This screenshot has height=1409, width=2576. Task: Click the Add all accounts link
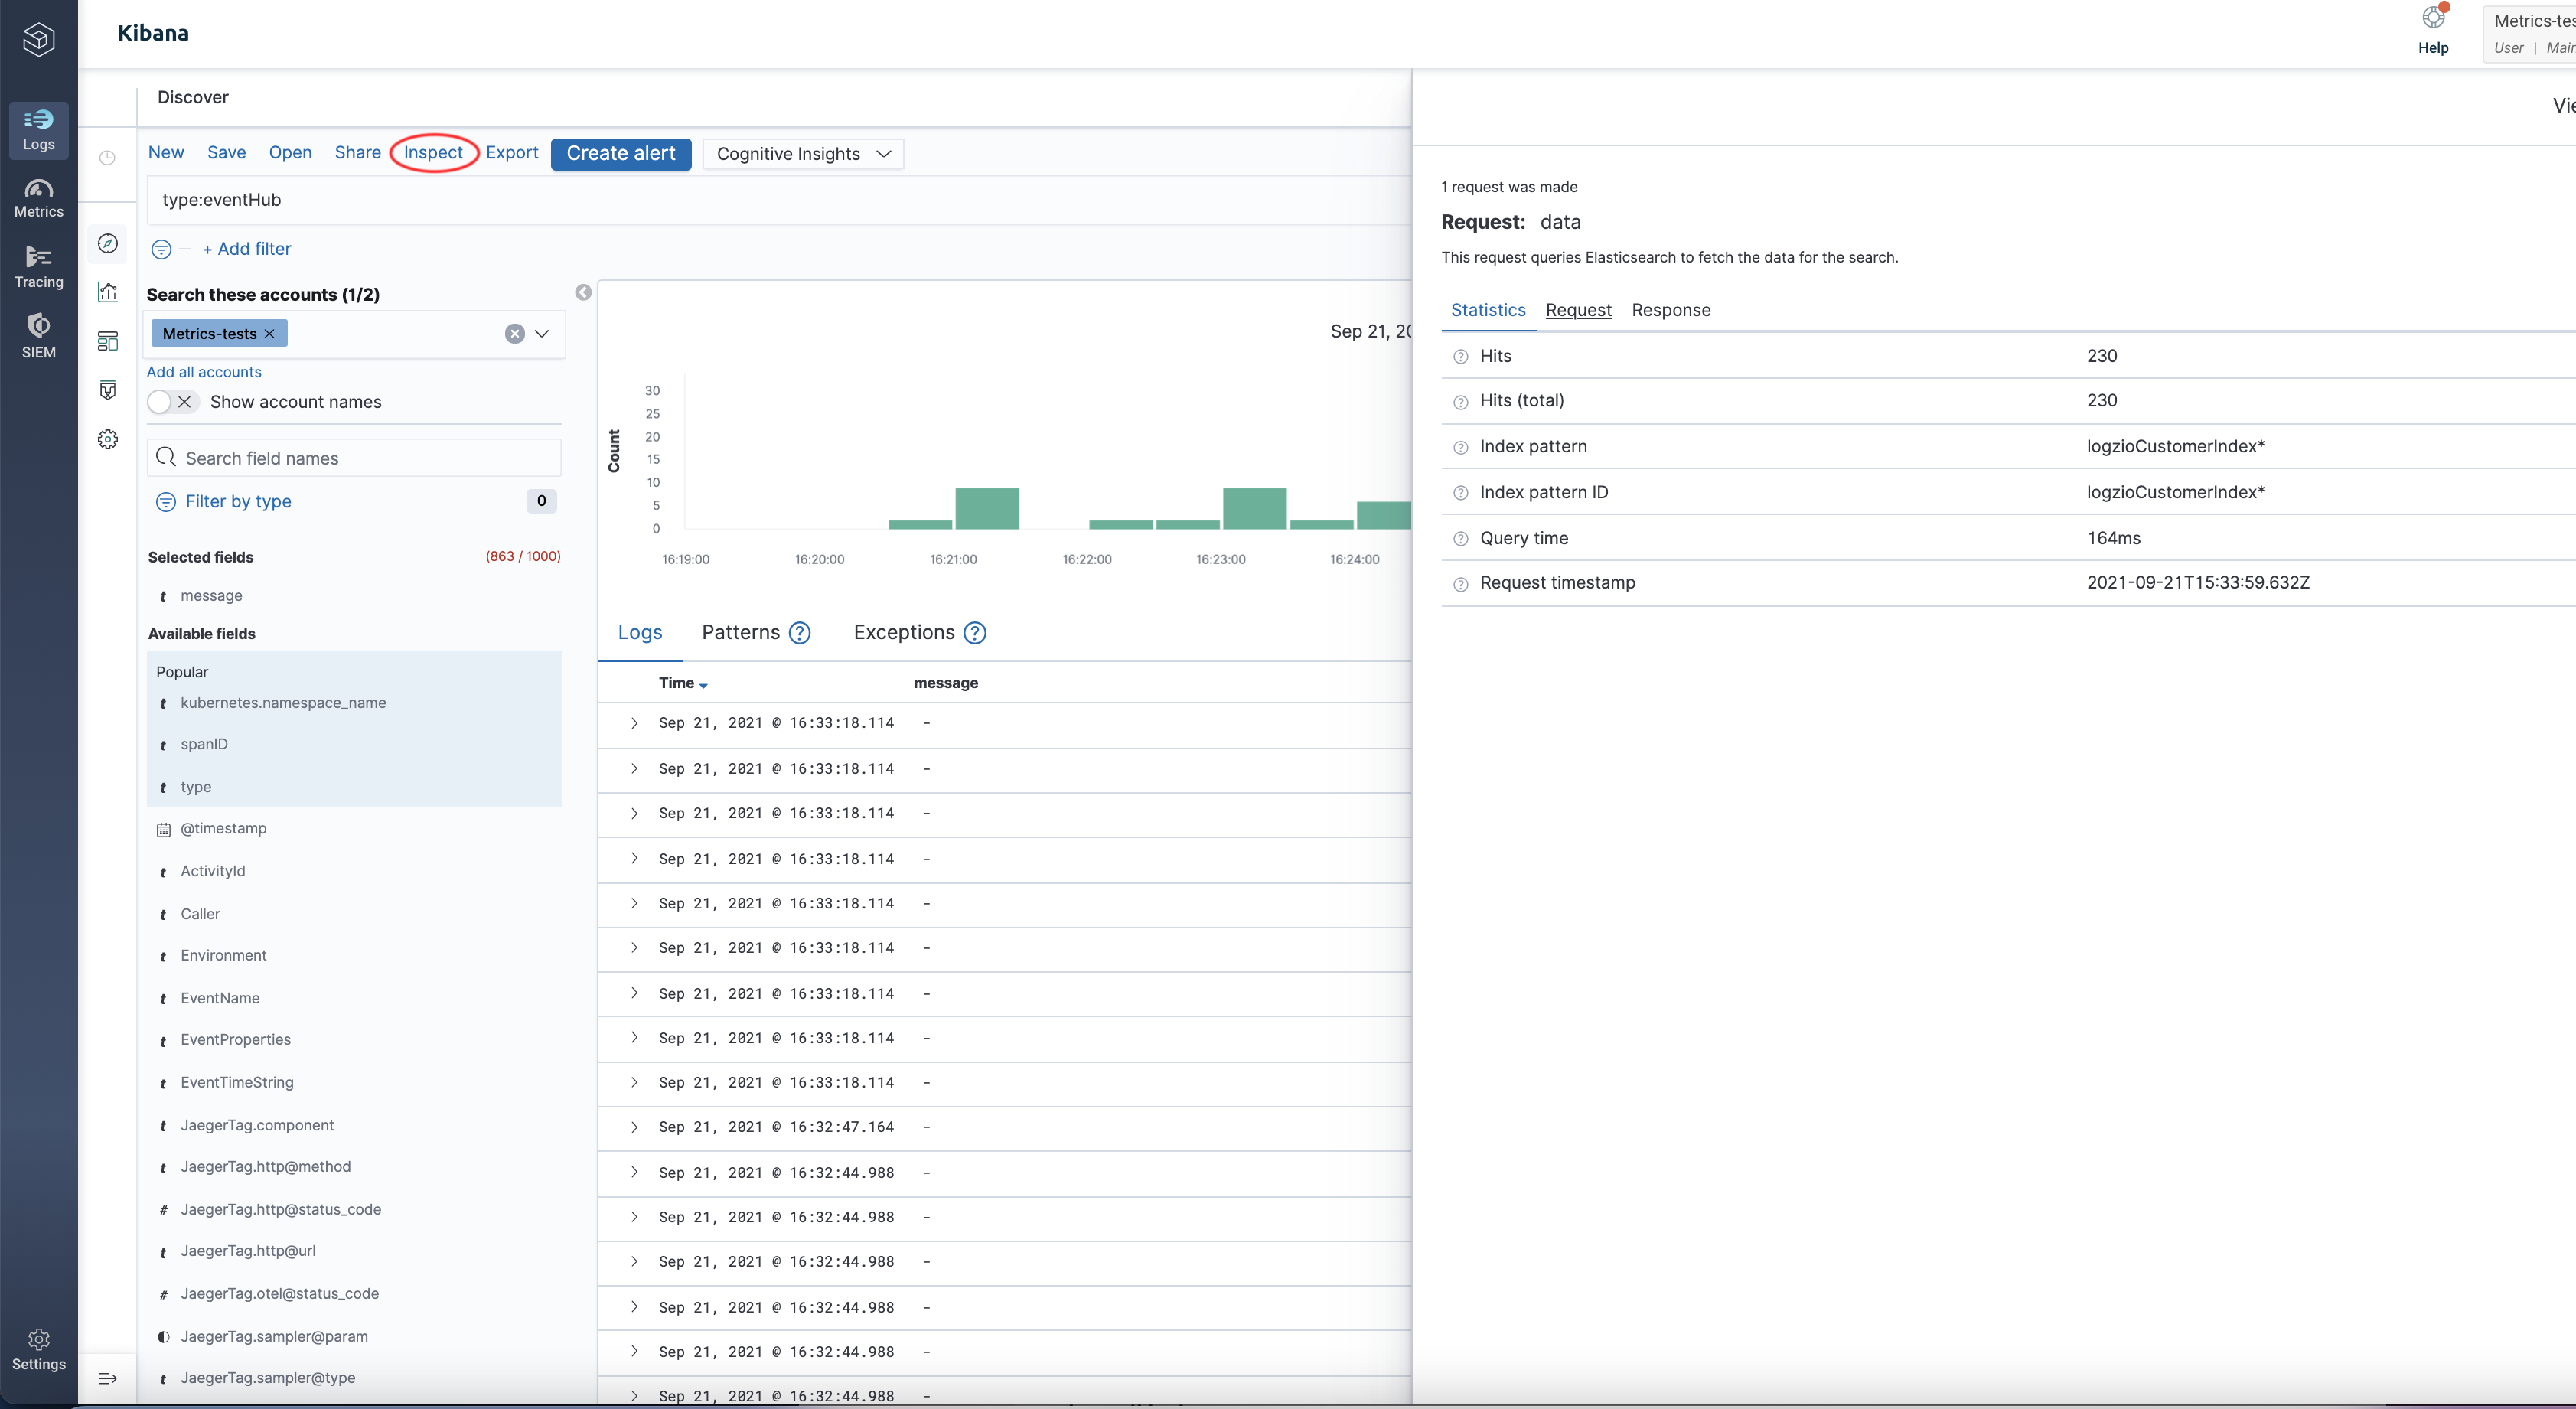click(204, 372)
